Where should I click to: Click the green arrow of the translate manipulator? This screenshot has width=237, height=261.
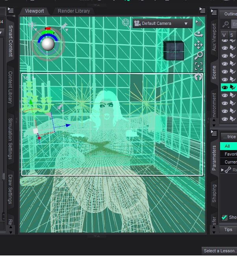pos(31,102)
